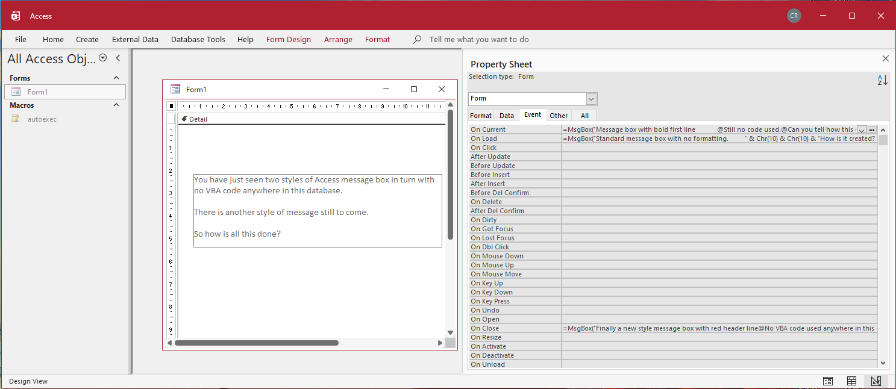
Task: Open the CR account profile avatar
Action: (794, 16)
